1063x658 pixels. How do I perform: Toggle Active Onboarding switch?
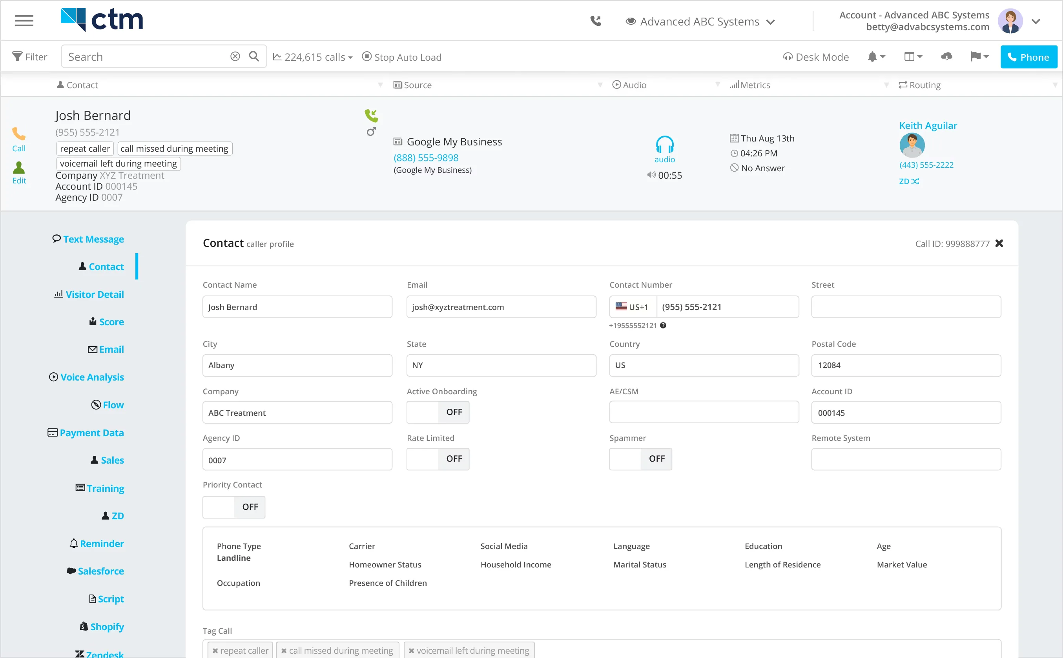click(438, 412)
